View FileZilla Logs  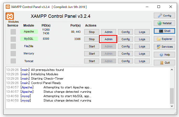pos(142,46)
